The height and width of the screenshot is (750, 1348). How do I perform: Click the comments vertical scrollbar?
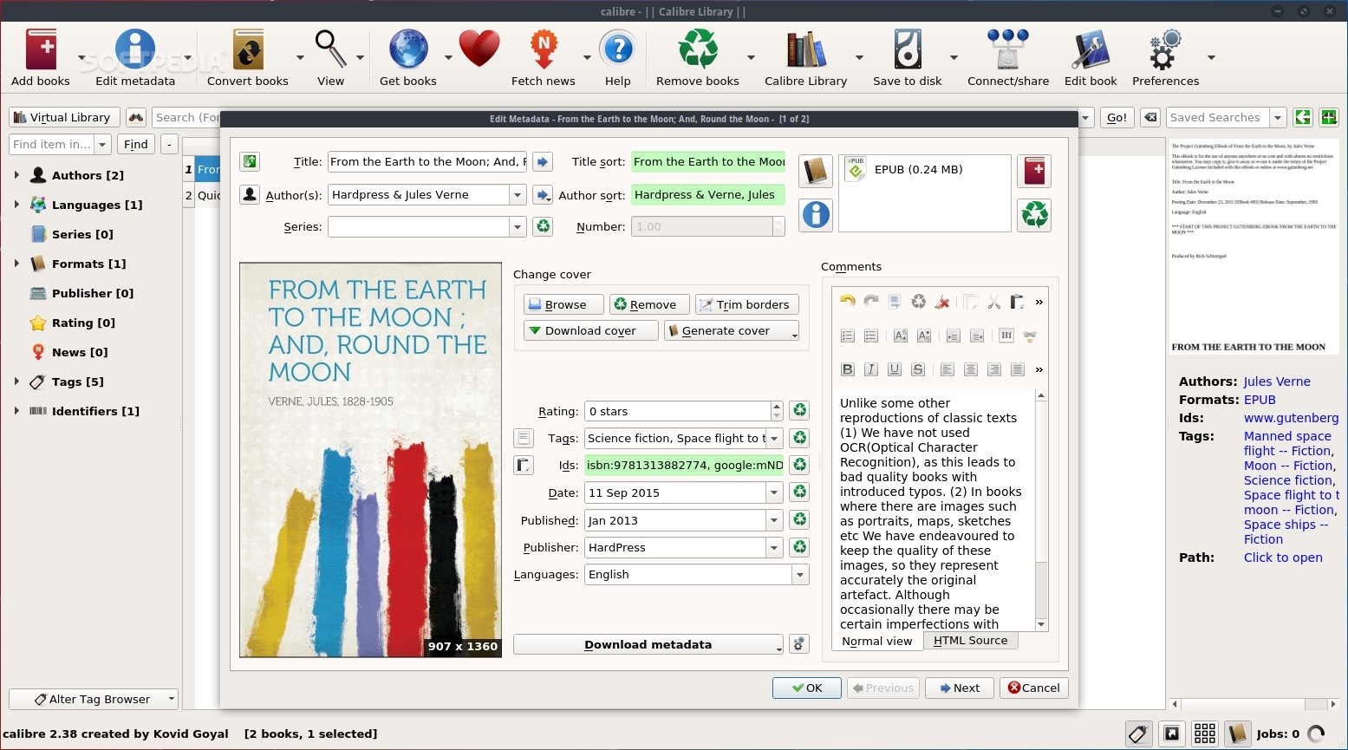(x=1041, y=510)
